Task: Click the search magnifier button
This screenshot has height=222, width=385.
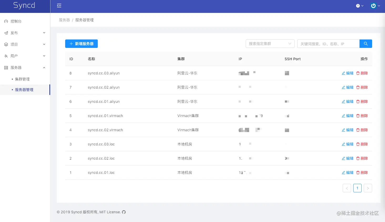Action: pyautogui.click(x=366, y=44)
